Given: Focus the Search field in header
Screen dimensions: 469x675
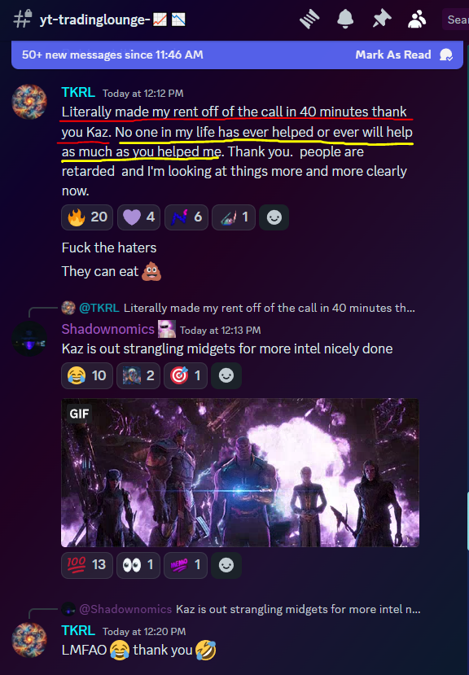Looking at the screenshot, I should click(x=456, y=20).
